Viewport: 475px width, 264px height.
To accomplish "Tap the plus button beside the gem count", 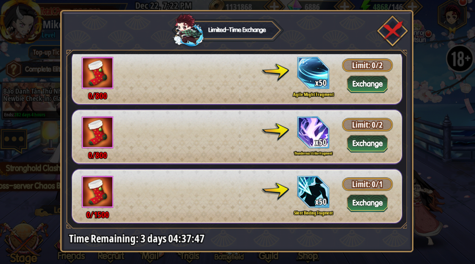I will tap(344, 6).
